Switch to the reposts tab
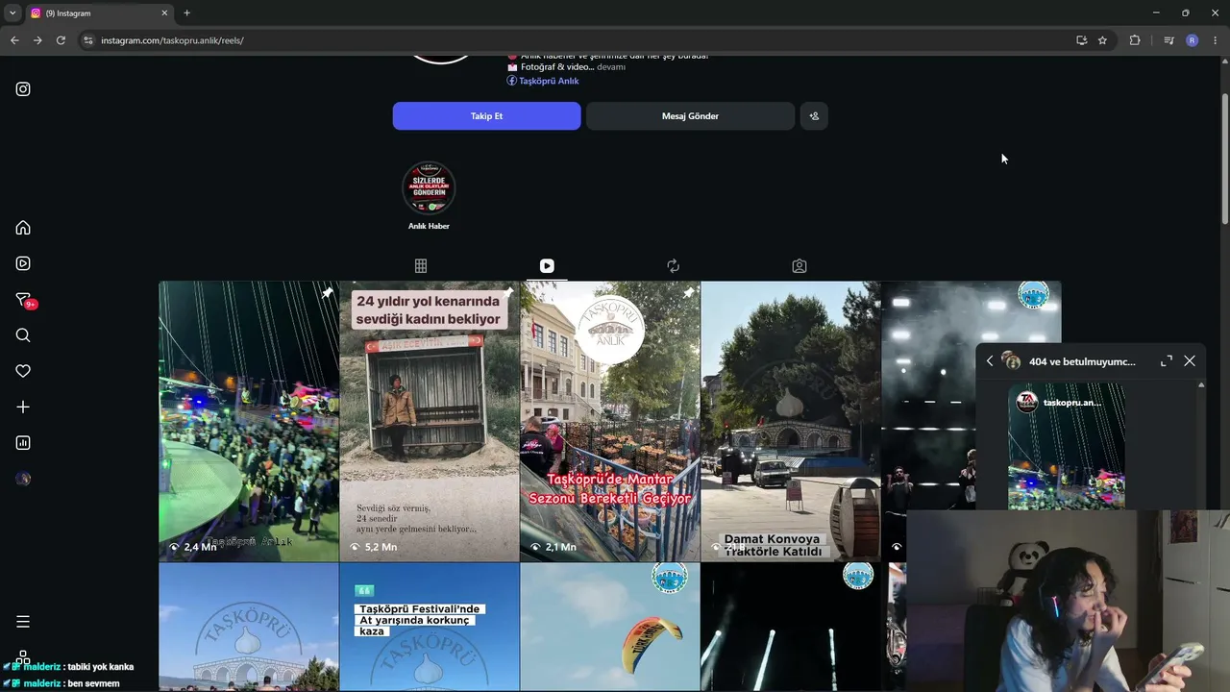The height and width of the screenshot is (692, 1230). pyautogui.click(x=673, y=266)
